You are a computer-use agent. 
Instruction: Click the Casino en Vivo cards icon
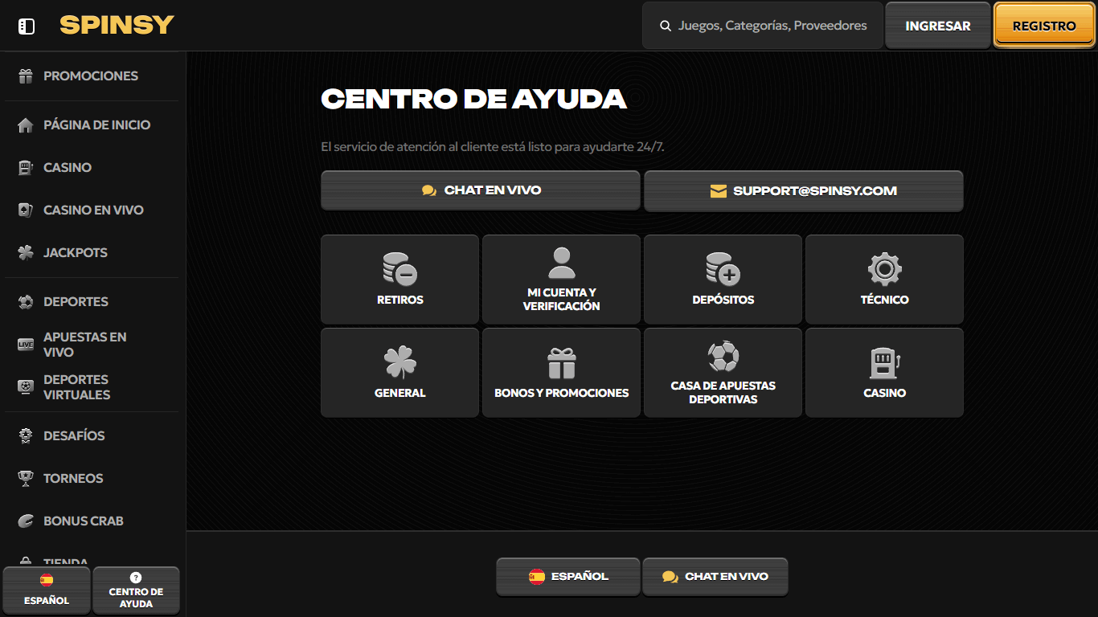pos(26,210)
